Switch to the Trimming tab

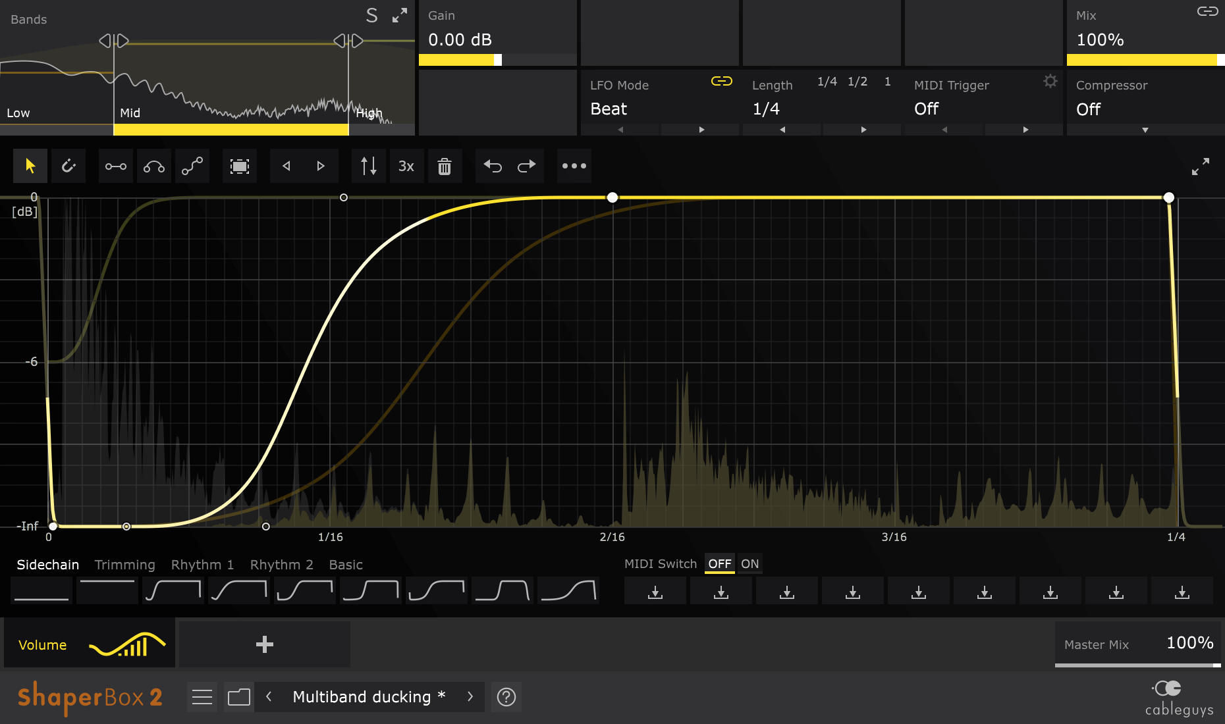coord(124,565)
